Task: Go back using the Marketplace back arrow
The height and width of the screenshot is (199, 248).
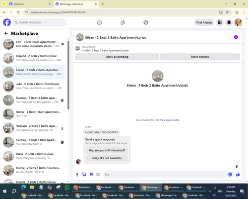Action: [6, 33]
